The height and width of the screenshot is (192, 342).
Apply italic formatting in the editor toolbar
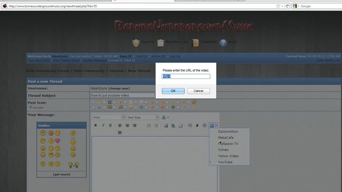(x=103, y=125)
